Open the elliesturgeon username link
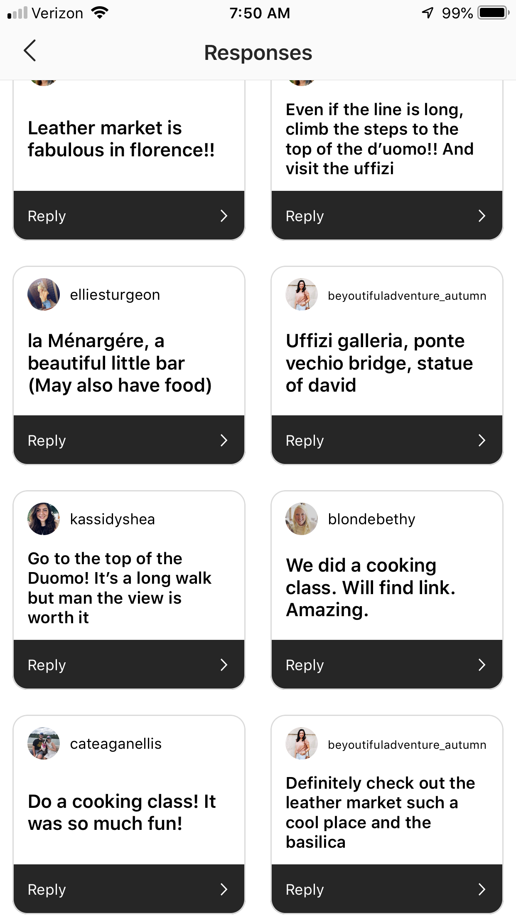Viewport: 516px width, 918px height. tap(115, 295)
